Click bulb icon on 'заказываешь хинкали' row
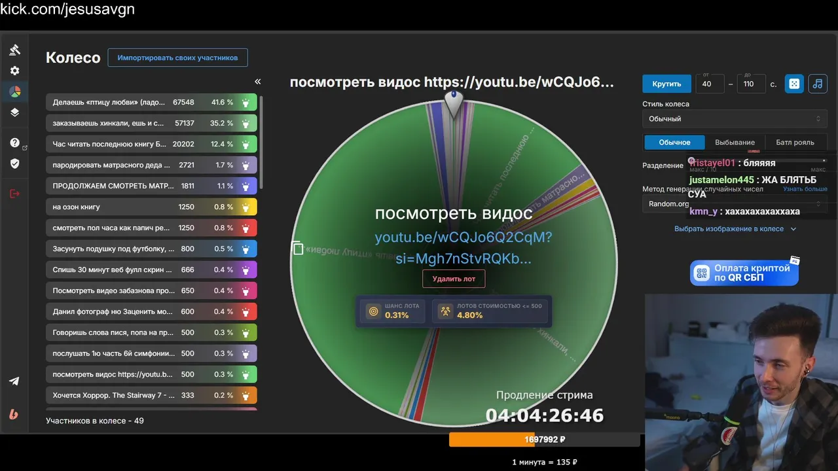The height and width of the screenshot is (471, 838). click(x=246, y=124)
